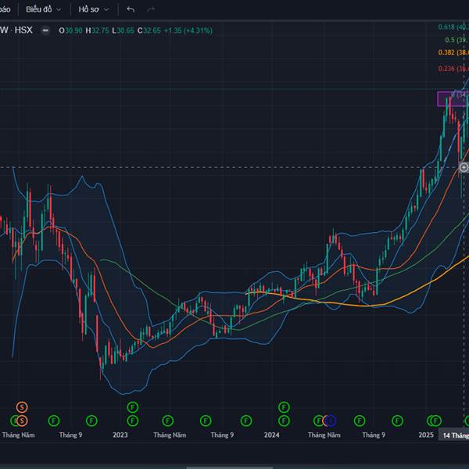Open the lower orange S split event marker
The image size is (469, 469).
tap(22, 421)
